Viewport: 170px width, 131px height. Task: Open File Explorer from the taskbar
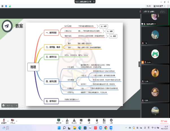pyautogui.click(x=75, y=128)
